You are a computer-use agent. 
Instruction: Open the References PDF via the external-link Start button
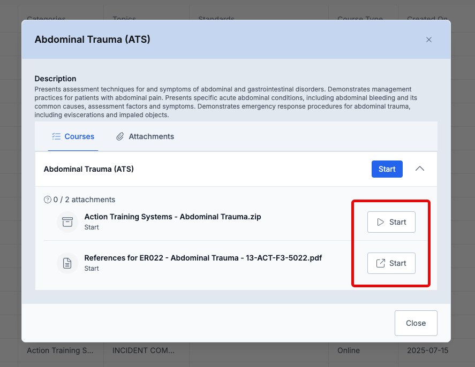coord(391,263)
